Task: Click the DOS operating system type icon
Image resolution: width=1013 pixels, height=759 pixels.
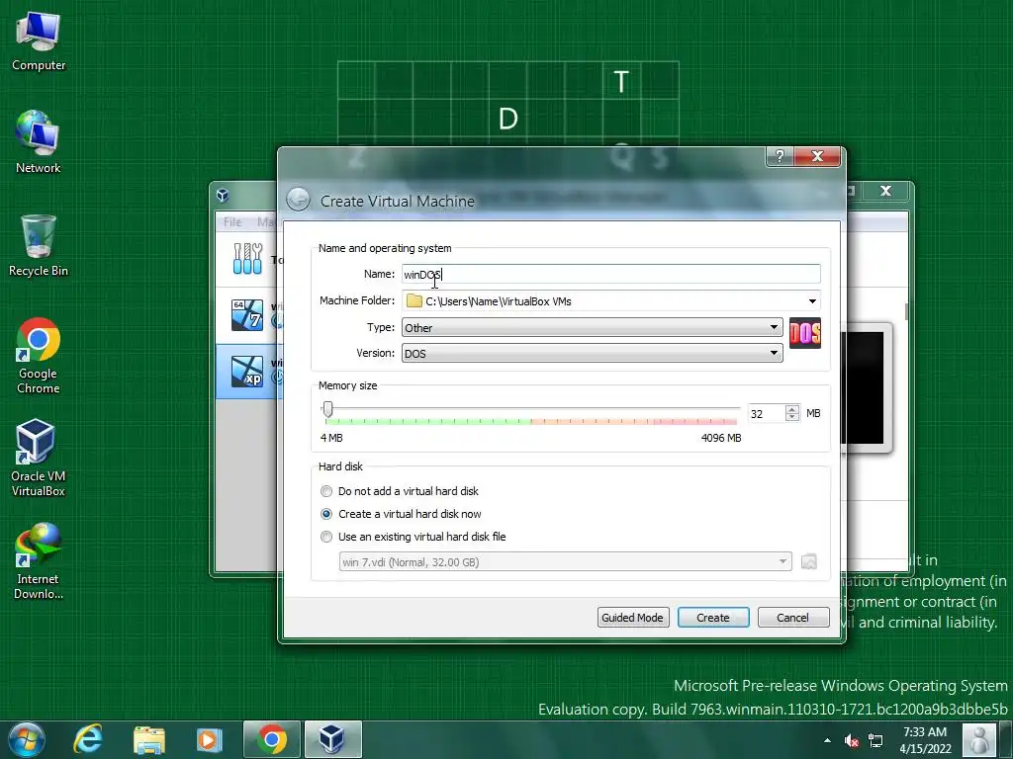Action: click(805, 333)
